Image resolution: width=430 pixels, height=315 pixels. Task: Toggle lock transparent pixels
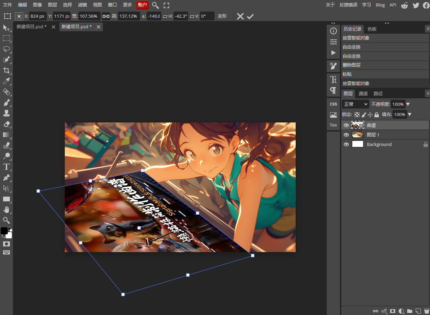357,115
